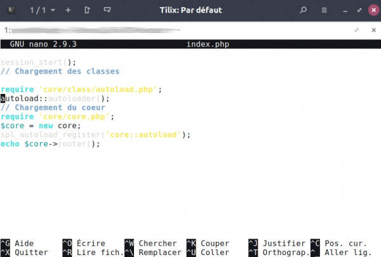Viewport: 381px width, 257px height.
Task: Open the search magnifier in header
Action: [304, 11]
